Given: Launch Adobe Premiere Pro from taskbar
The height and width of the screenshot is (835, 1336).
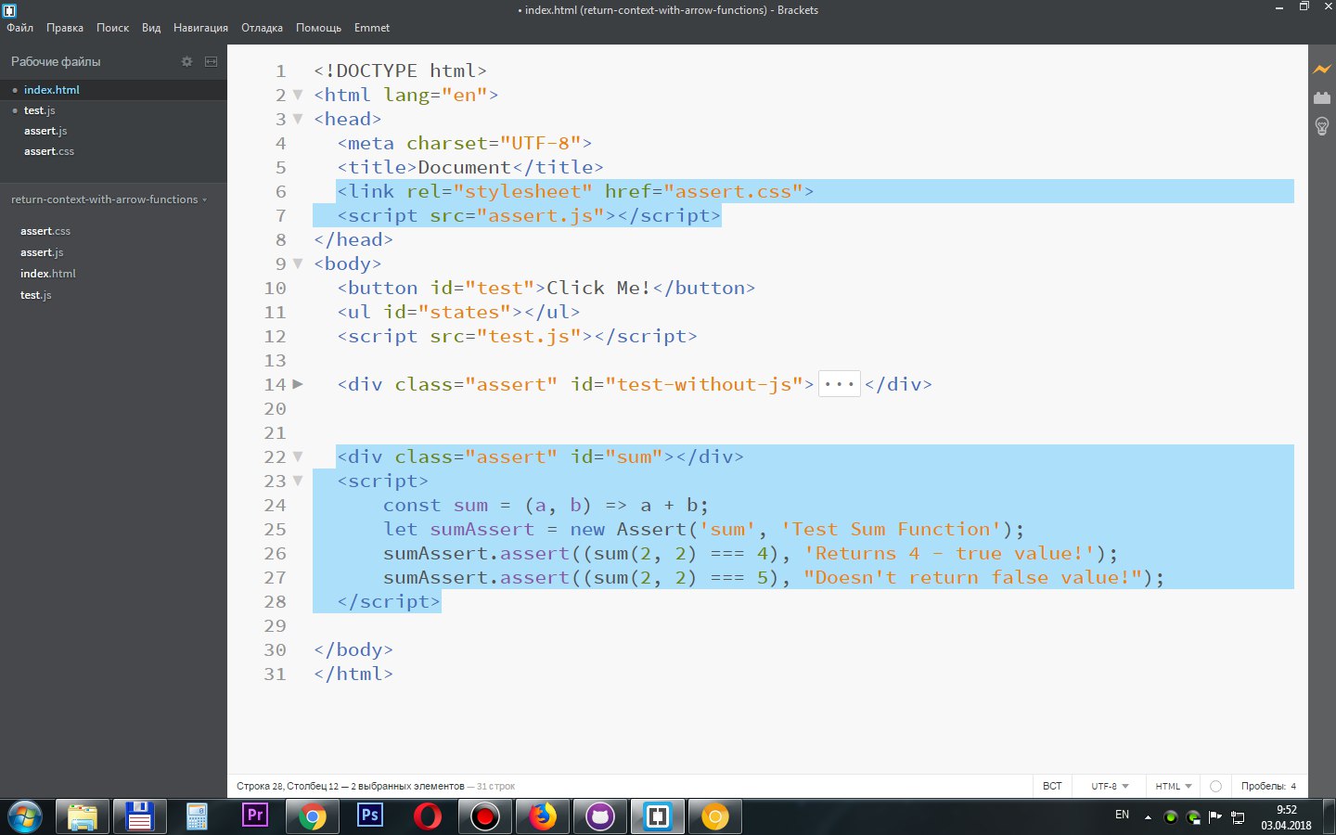Looking at the screenshot, I should coord(254,816).
